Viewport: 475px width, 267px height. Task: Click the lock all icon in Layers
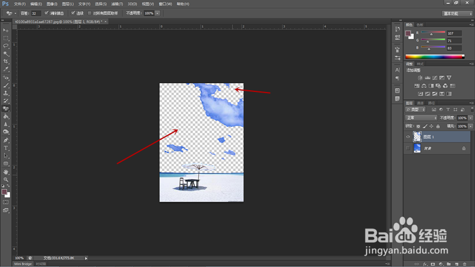point(438,126)
